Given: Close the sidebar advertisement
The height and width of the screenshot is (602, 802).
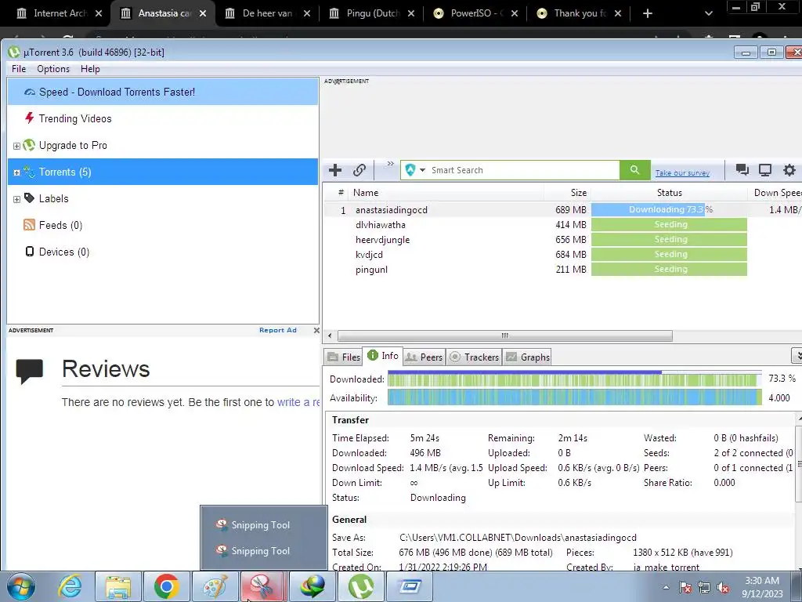Looking at the screenshot, I should [316, 330].
